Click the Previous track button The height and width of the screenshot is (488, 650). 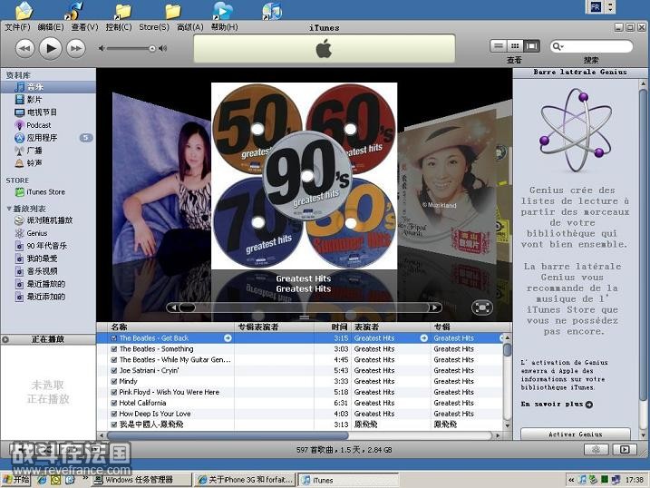pyautogui.click(x=24, y=48)
